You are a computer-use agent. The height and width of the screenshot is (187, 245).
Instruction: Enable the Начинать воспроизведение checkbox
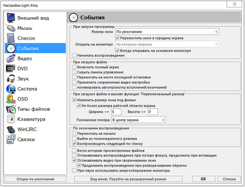pyautogui.click(x=73, y=55)
